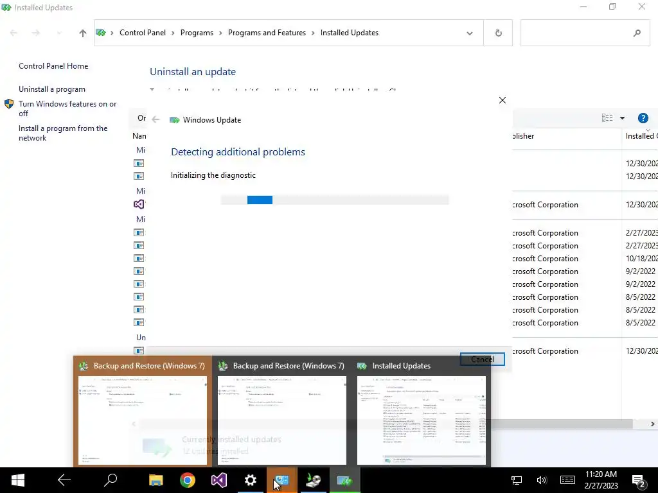The width and height of the screenshot is (658, 493).
Task: Select Programs and Features in the breadcrumb
Action: tap(267, 33)
